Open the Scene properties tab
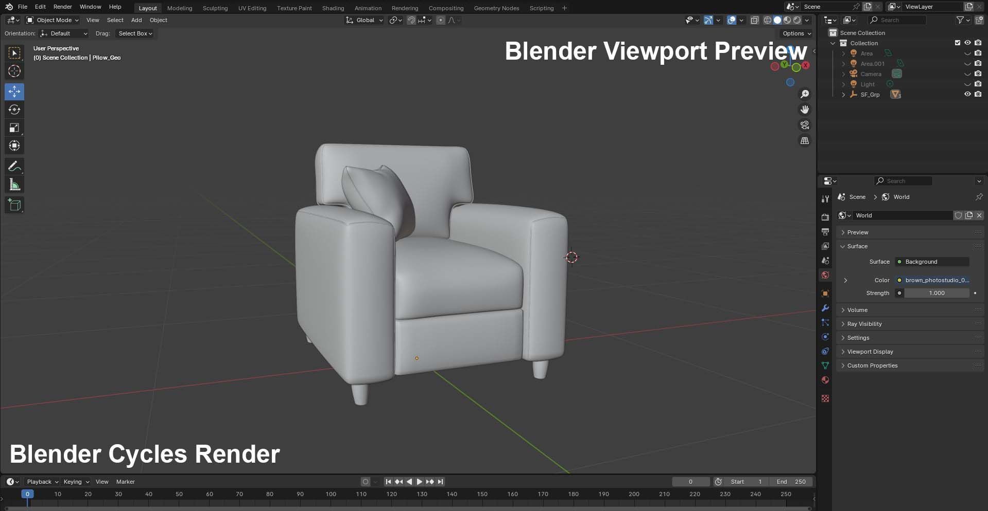The image size is (988, 511). tap(825, 261)
